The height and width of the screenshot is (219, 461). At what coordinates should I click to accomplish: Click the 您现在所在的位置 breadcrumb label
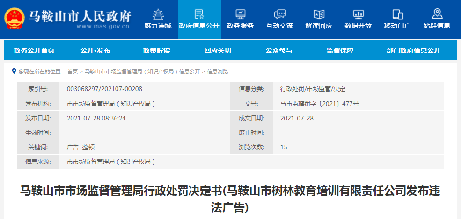(x=42, y=71)
